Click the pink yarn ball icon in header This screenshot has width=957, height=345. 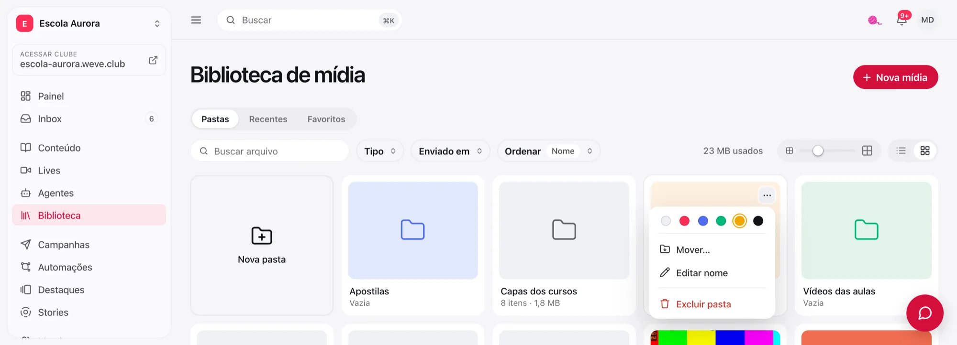[x=874, y=20]
